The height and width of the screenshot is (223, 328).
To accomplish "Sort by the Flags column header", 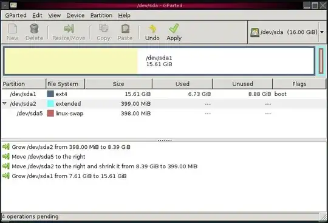I will click(299, 84).
